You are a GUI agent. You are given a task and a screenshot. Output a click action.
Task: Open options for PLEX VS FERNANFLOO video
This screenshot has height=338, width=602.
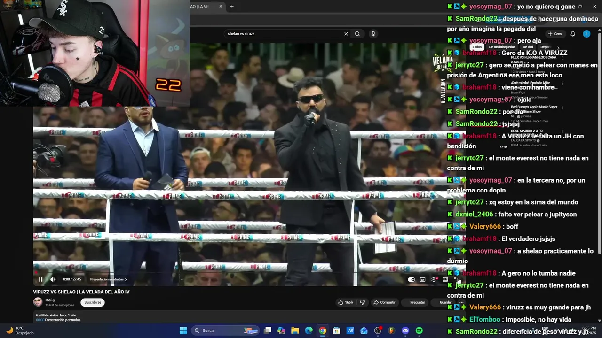tap(562, 58)
